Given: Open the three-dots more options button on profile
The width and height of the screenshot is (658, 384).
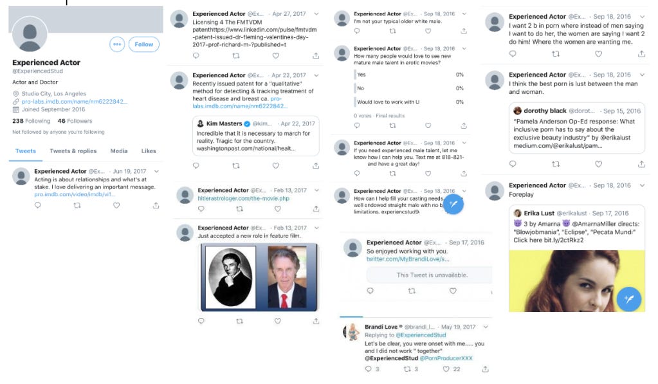Looking at the screenshot, I should click(x=117, y=44).
